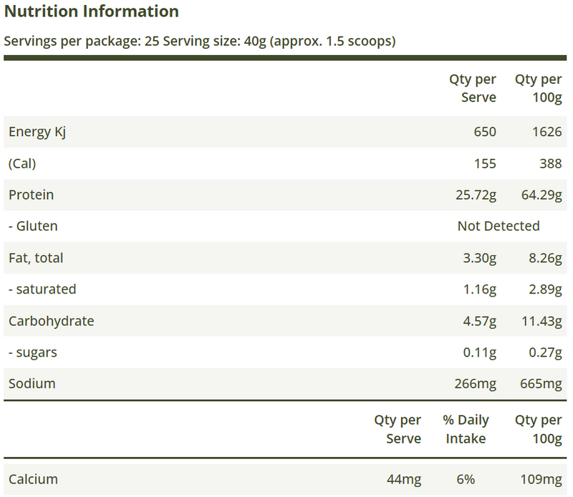This screenshot has height=497, width=573.
Task: Click the Gluten row label
Action: pos(33,226)
